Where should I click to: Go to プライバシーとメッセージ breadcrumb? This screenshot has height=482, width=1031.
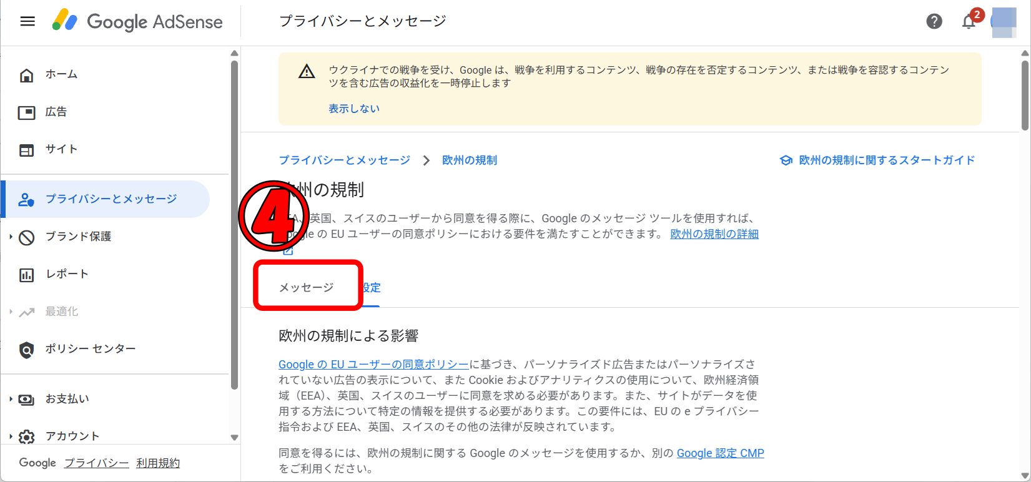tap(344, 160)
